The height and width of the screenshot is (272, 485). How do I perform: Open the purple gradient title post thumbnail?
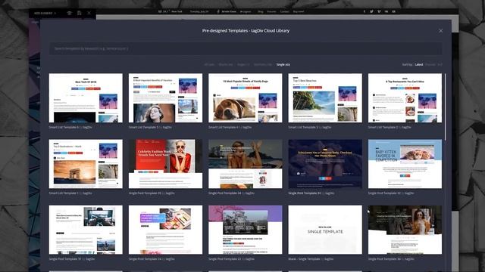pos(165,230)
